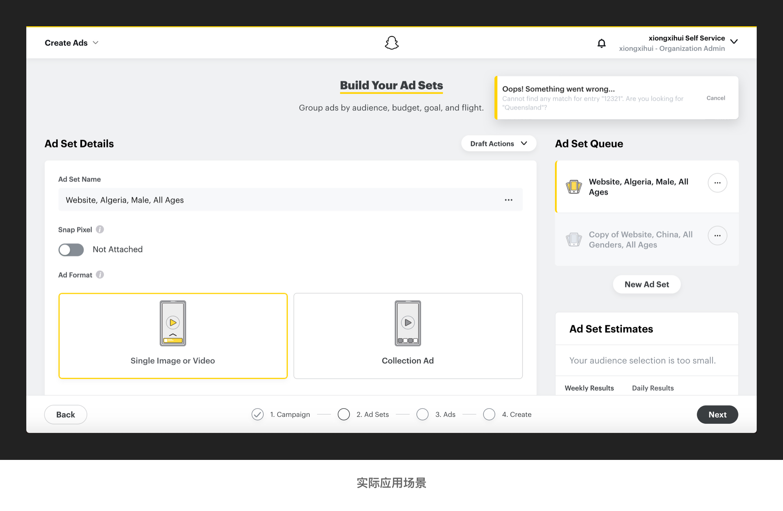The height and width of the screenshot is (511, 783).
Task: Open options for the Copy of Website ad set
Action: coord(717,235)
